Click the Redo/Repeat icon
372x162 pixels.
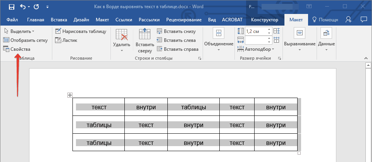[36, 7]
